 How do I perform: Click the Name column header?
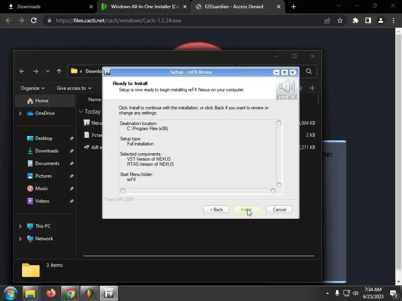[x=95, y=100]
